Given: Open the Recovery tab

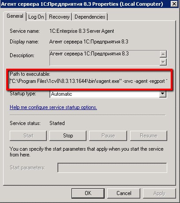Looking at the screenshot, I should [x=59, y=17].
